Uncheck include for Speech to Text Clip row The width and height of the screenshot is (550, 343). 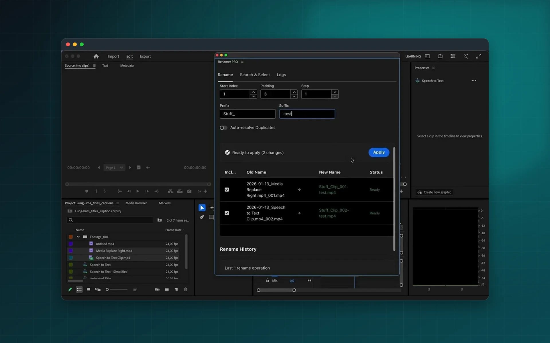(x=227, y=213)
